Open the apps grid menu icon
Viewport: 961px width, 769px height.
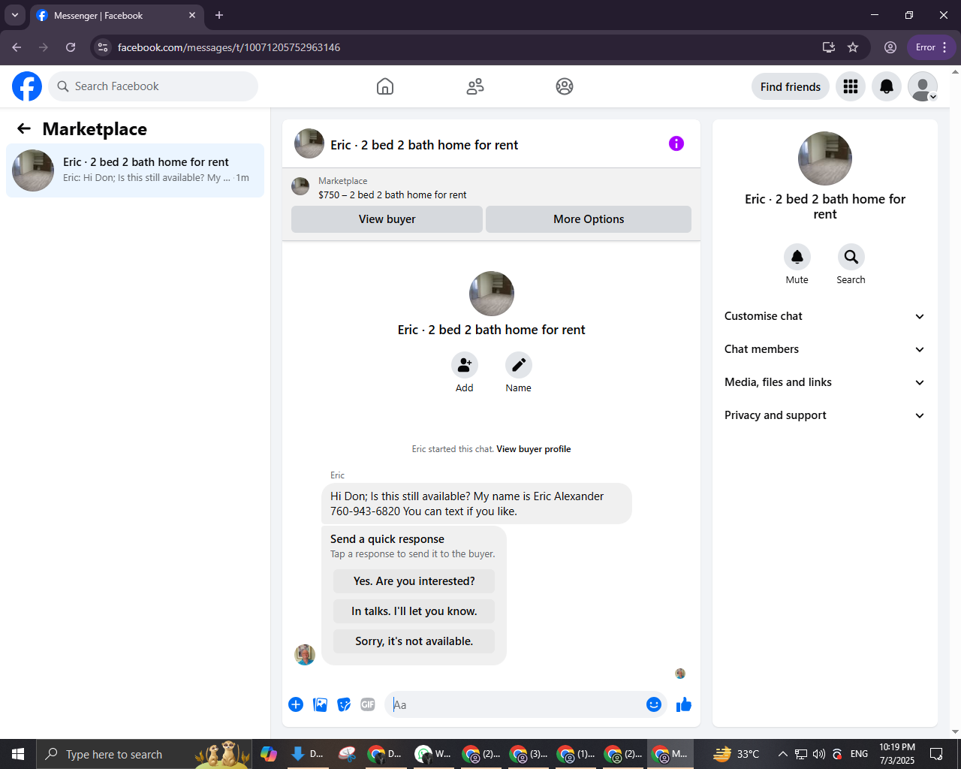[851, 86]
